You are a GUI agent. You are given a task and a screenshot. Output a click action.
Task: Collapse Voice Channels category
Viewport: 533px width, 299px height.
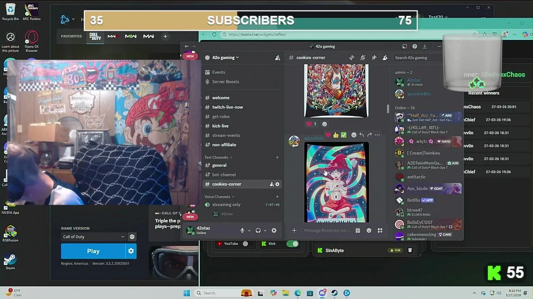tap(219, 197)
